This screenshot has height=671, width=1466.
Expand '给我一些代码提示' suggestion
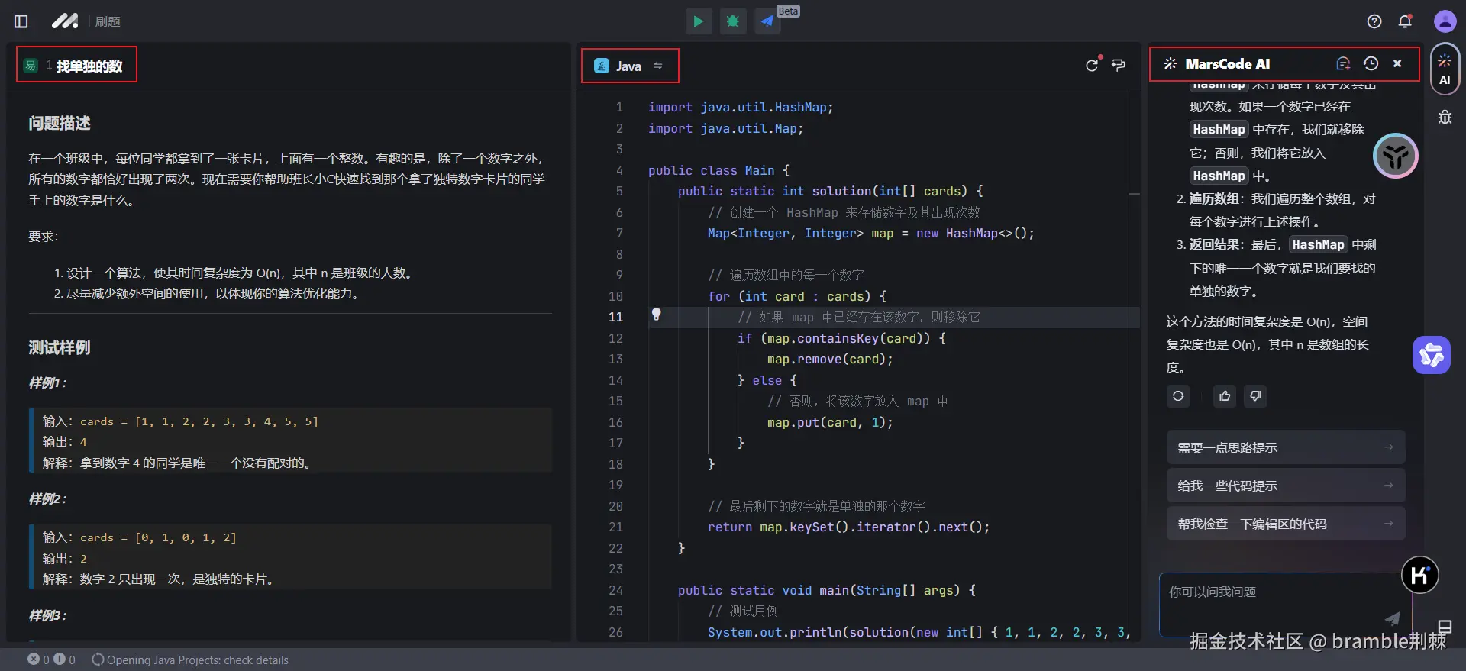click(1285, 486)
